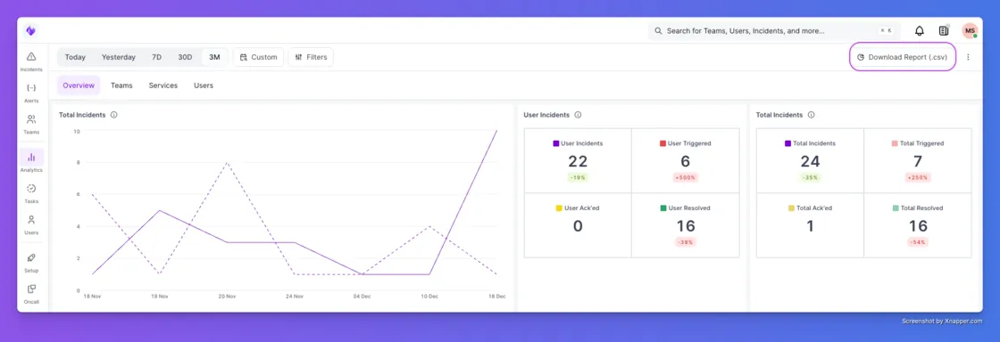Show info for Total Incidents chart
The height and width of the screenshot is (342, 1000).
(113, 115)
